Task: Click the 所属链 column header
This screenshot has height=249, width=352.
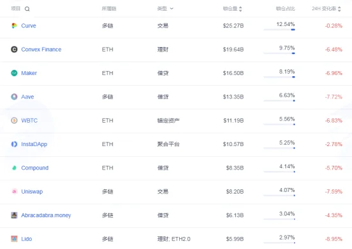Action: tap(109, 9)
